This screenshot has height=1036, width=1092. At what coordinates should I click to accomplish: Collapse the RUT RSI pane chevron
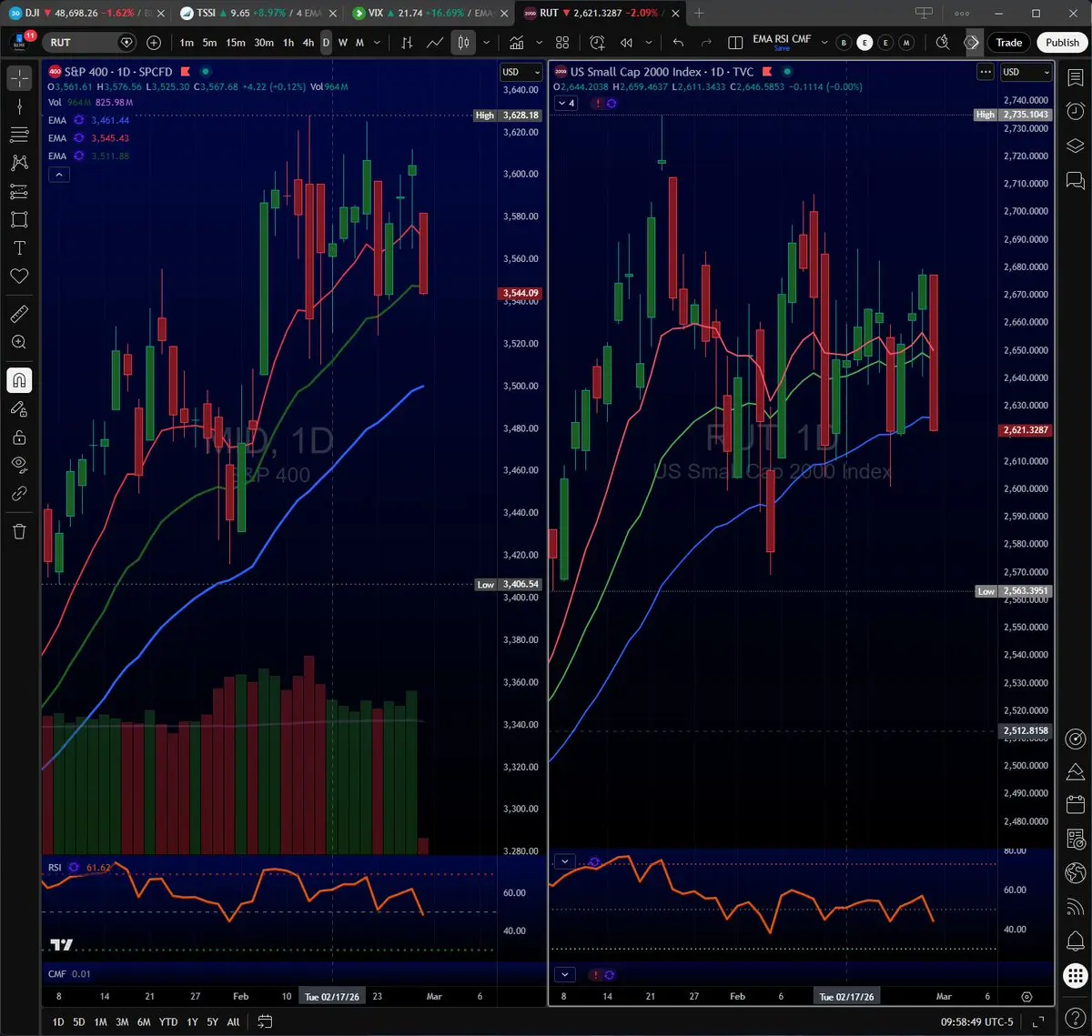[x=564, y=861]
